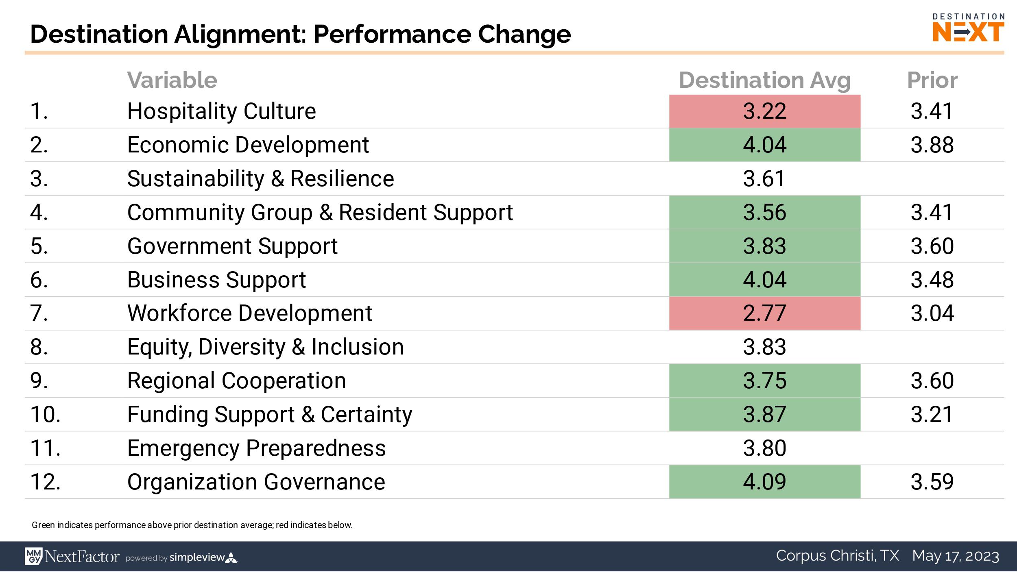Image resolution: width=1017 pixels, height=572 pixels.
Task: Select the red 3.22 Hospitality Culture cell
Action: [x=765, y=111]
